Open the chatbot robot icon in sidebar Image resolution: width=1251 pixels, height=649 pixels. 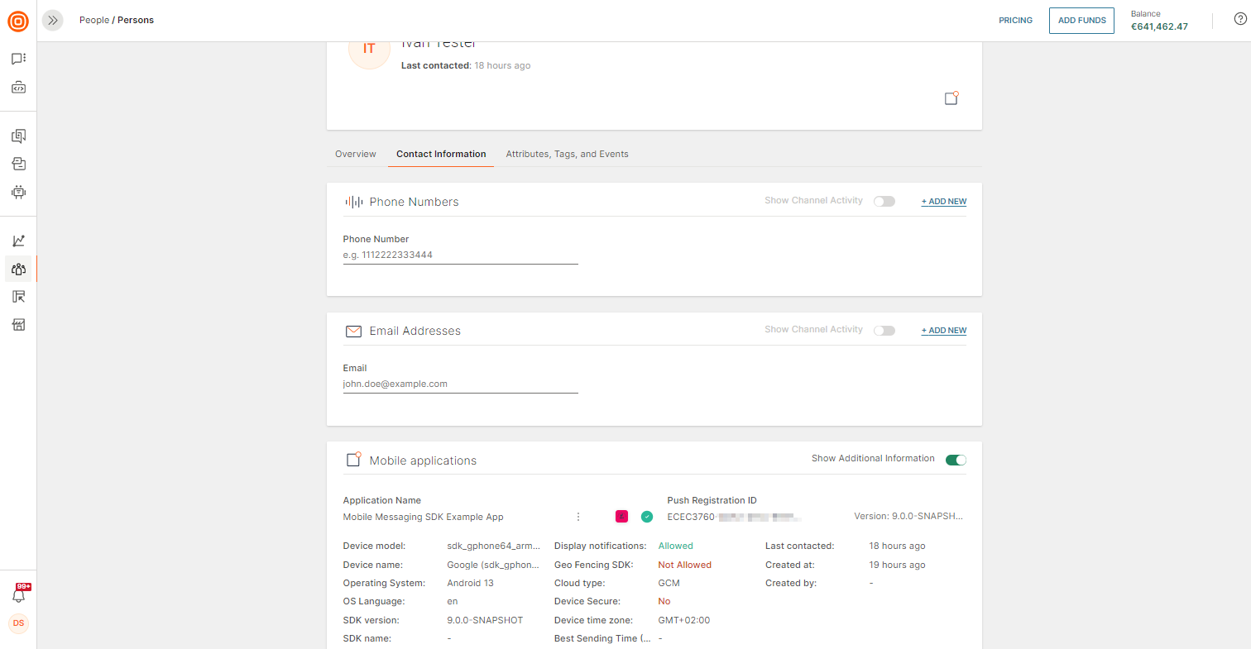[x=18, y=192]
